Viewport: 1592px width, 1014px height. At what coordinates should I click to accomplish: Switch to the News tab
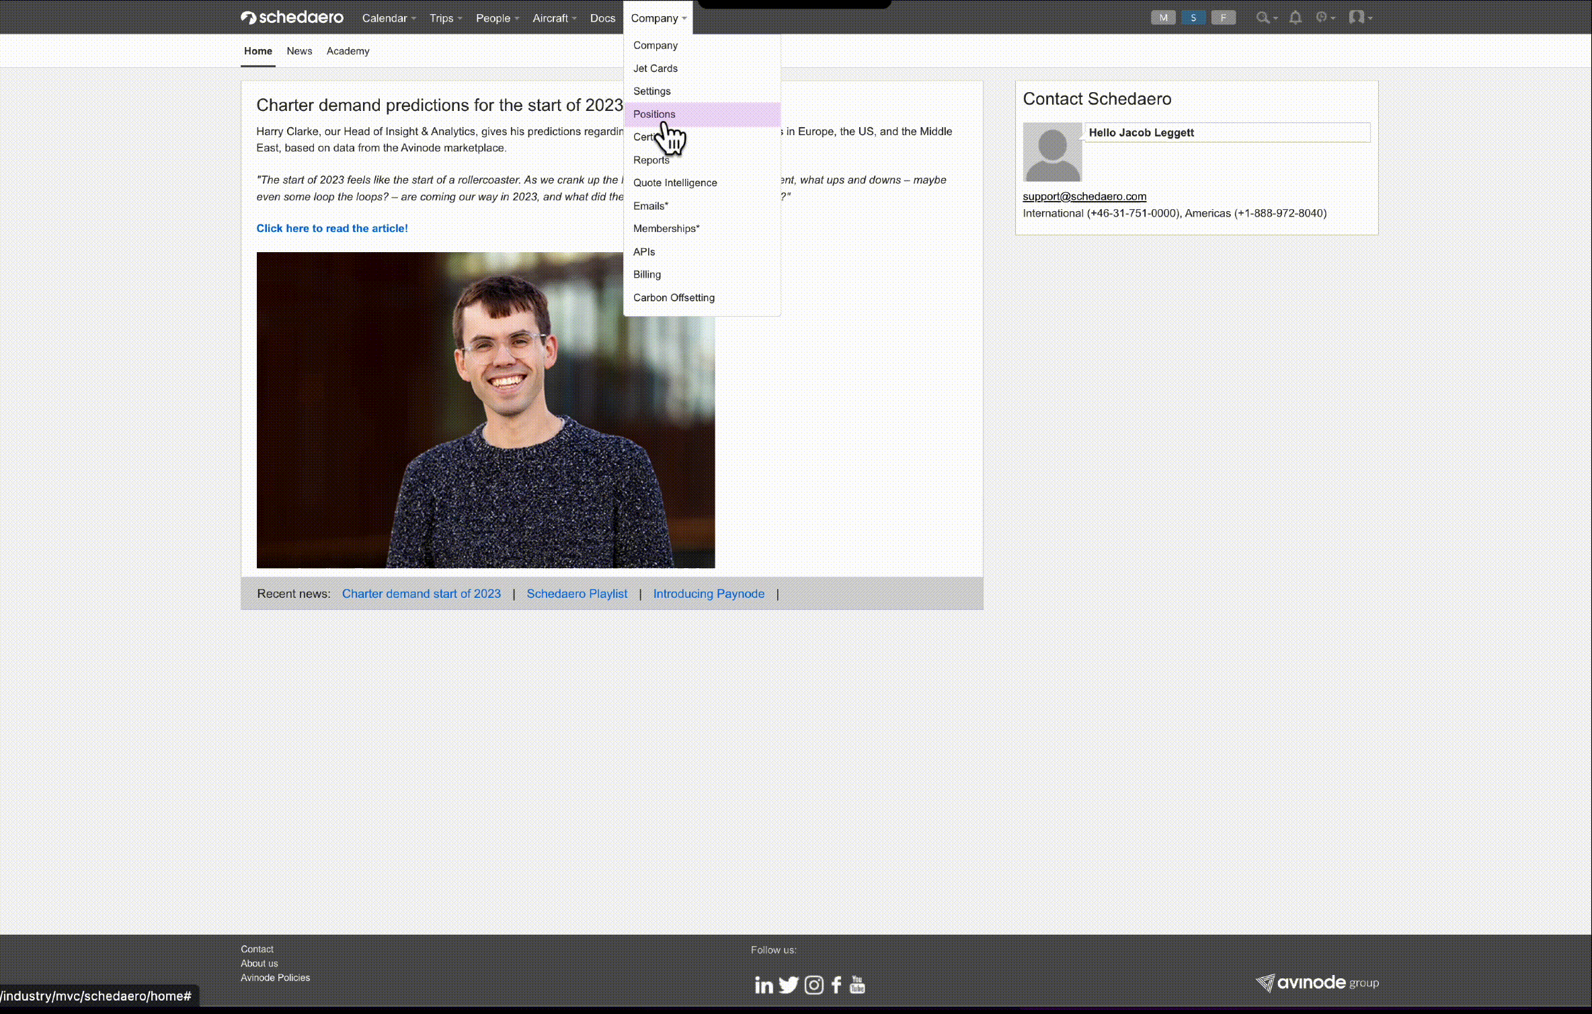point(299,51)
